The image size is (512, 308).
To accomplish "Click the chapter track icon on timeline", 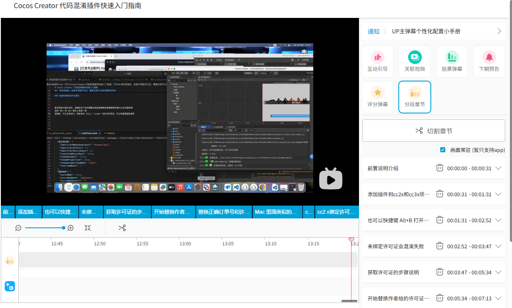I will [x=10, y=261].
